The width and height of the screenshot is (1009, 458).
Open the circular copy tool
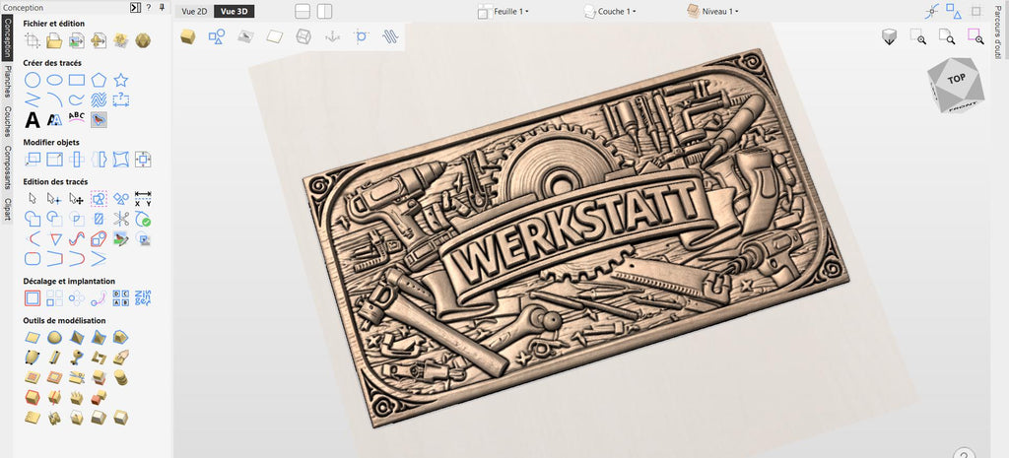pos(77,297)
